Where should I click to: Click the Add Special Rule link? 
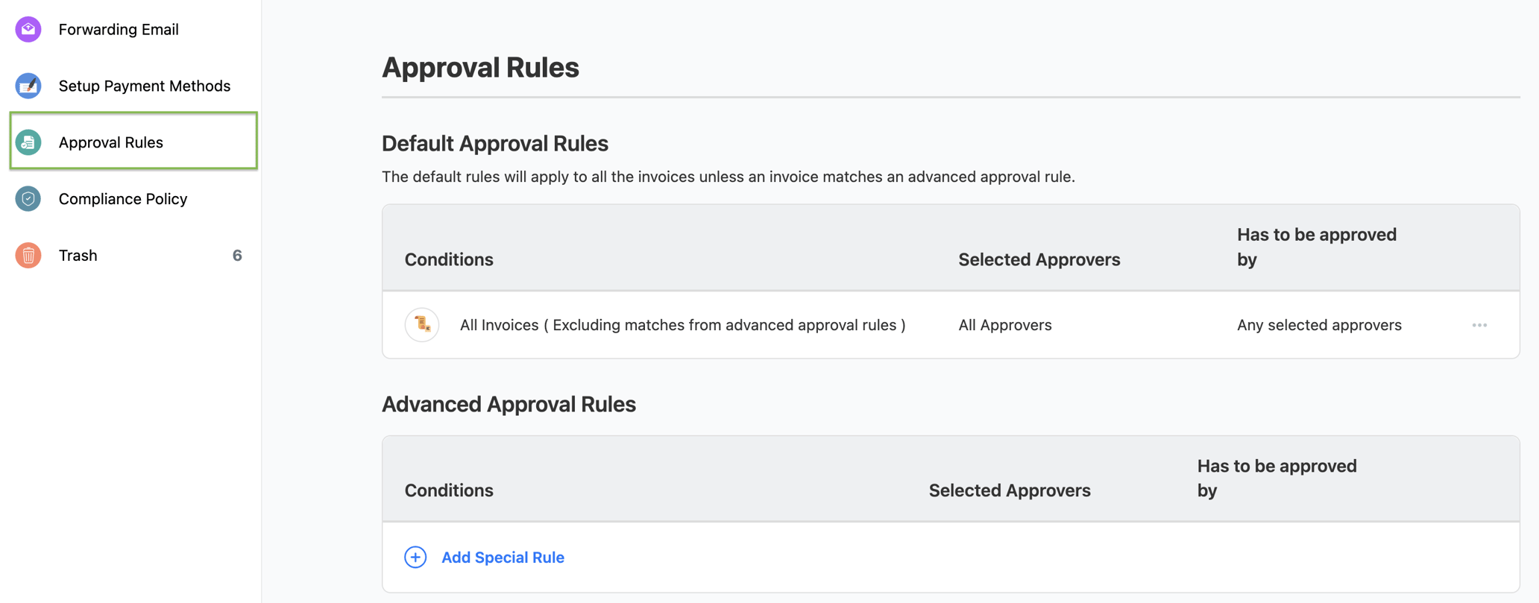click(x=502, y=557)
